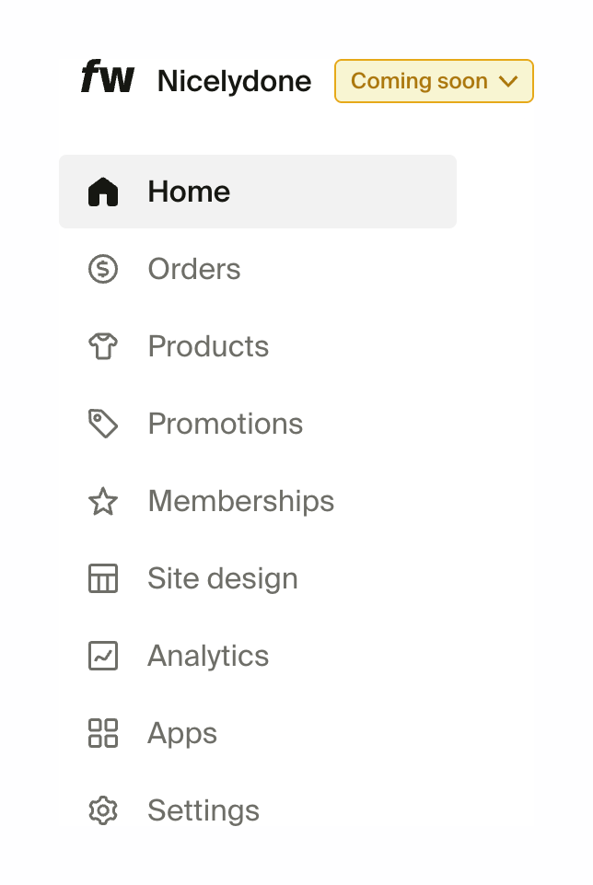Open the Promotions page

(x=225, y=424)
